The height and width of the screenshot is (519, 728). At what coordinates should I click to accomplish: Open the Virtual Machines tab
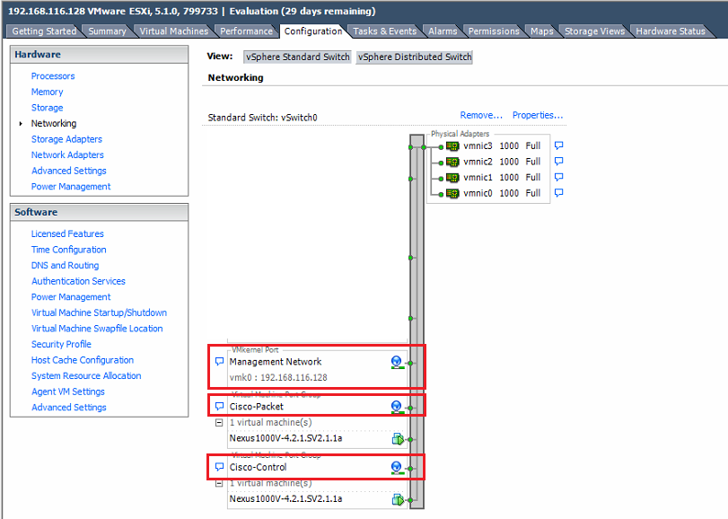[x=174, y=31]
